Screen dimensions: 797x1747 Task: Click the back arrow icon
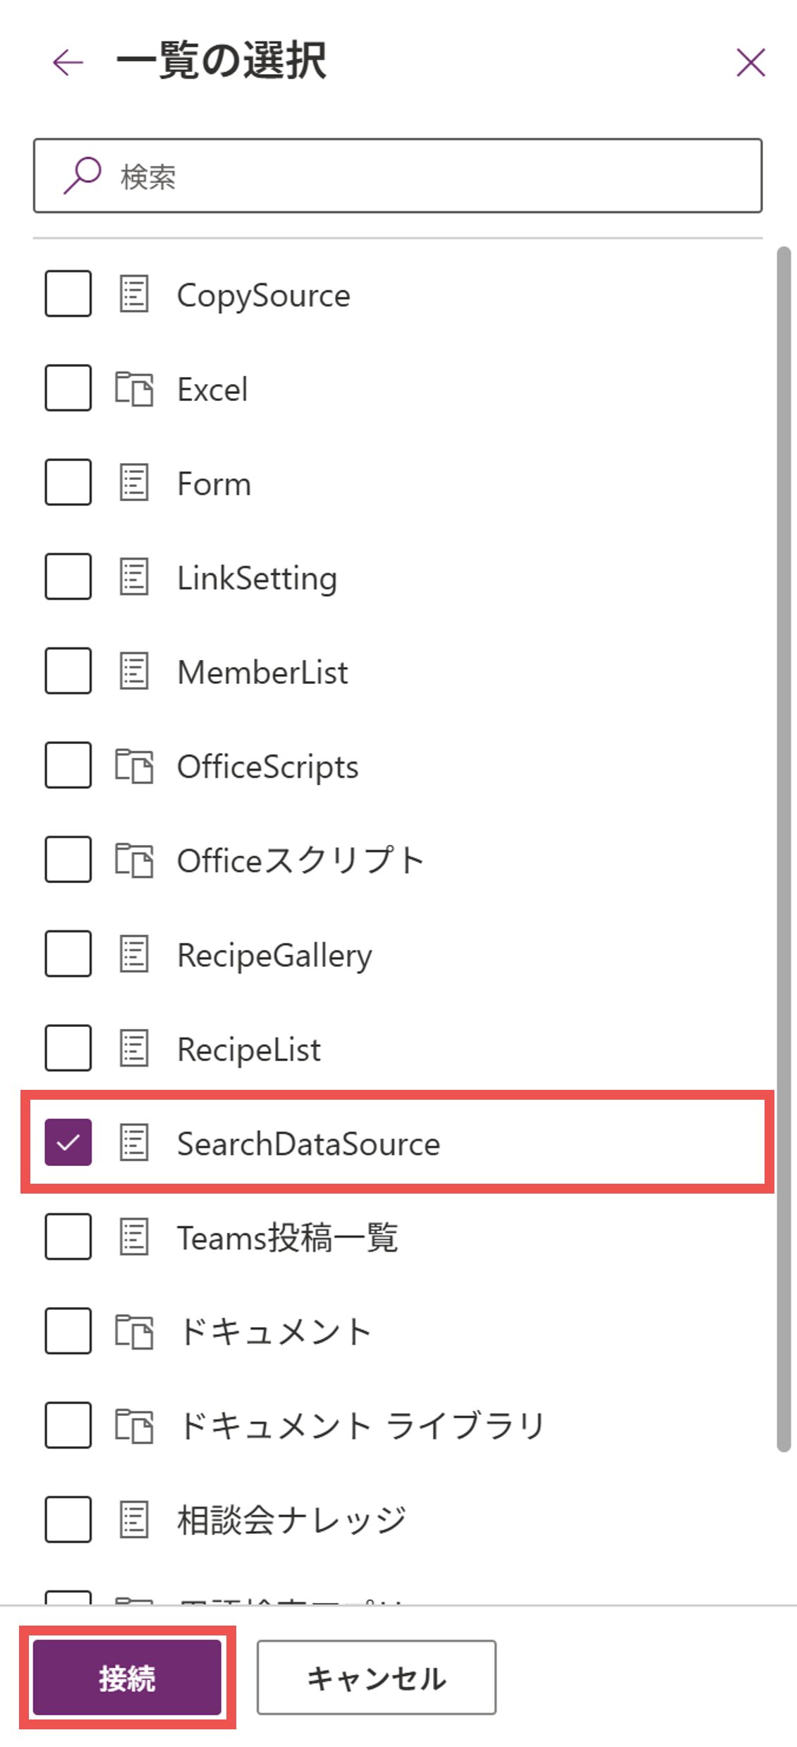coord(68,62)
